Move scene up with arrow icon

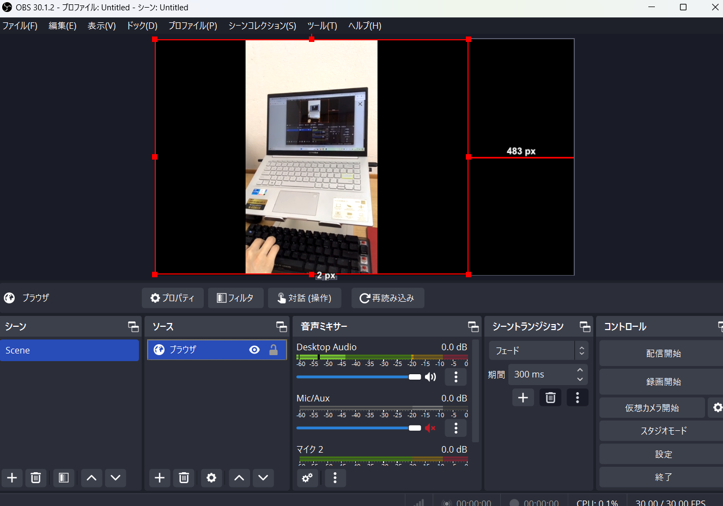92,478
